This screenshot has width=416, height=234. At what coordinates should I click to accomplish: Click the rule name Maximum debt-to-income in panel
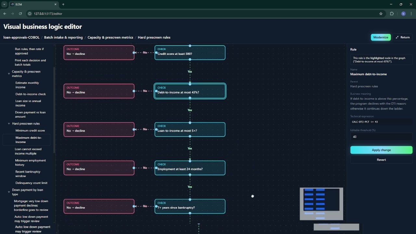[369, 74]
